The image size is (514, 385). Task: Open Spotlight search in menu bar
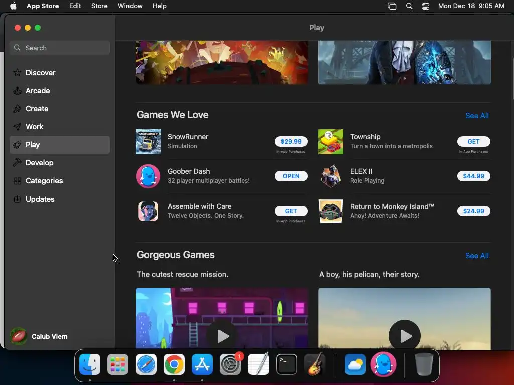click(409, 6)
